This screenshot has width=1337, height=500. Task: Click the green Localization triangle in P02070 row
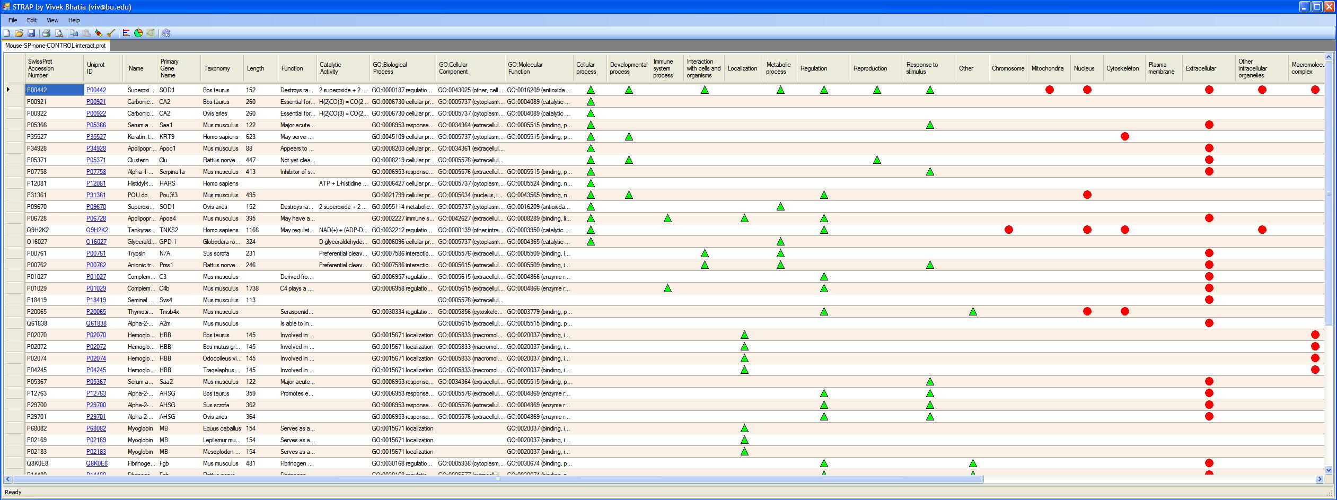click(744, 335)
